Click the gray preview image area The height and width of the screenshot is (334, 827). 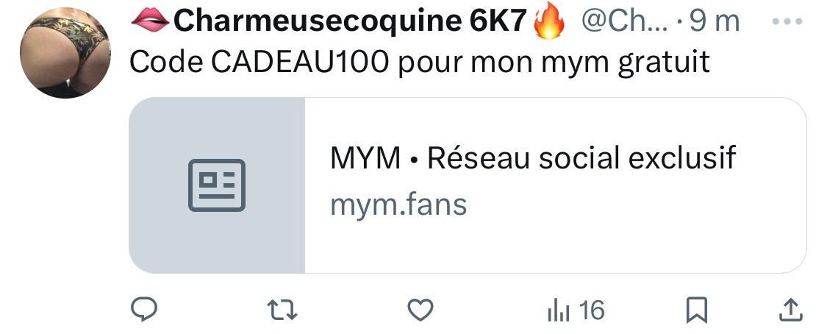[217, 185]
